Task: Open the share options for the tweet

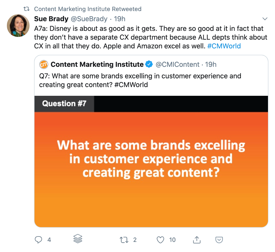Action: pyautogui.click(x=197, y=240)
